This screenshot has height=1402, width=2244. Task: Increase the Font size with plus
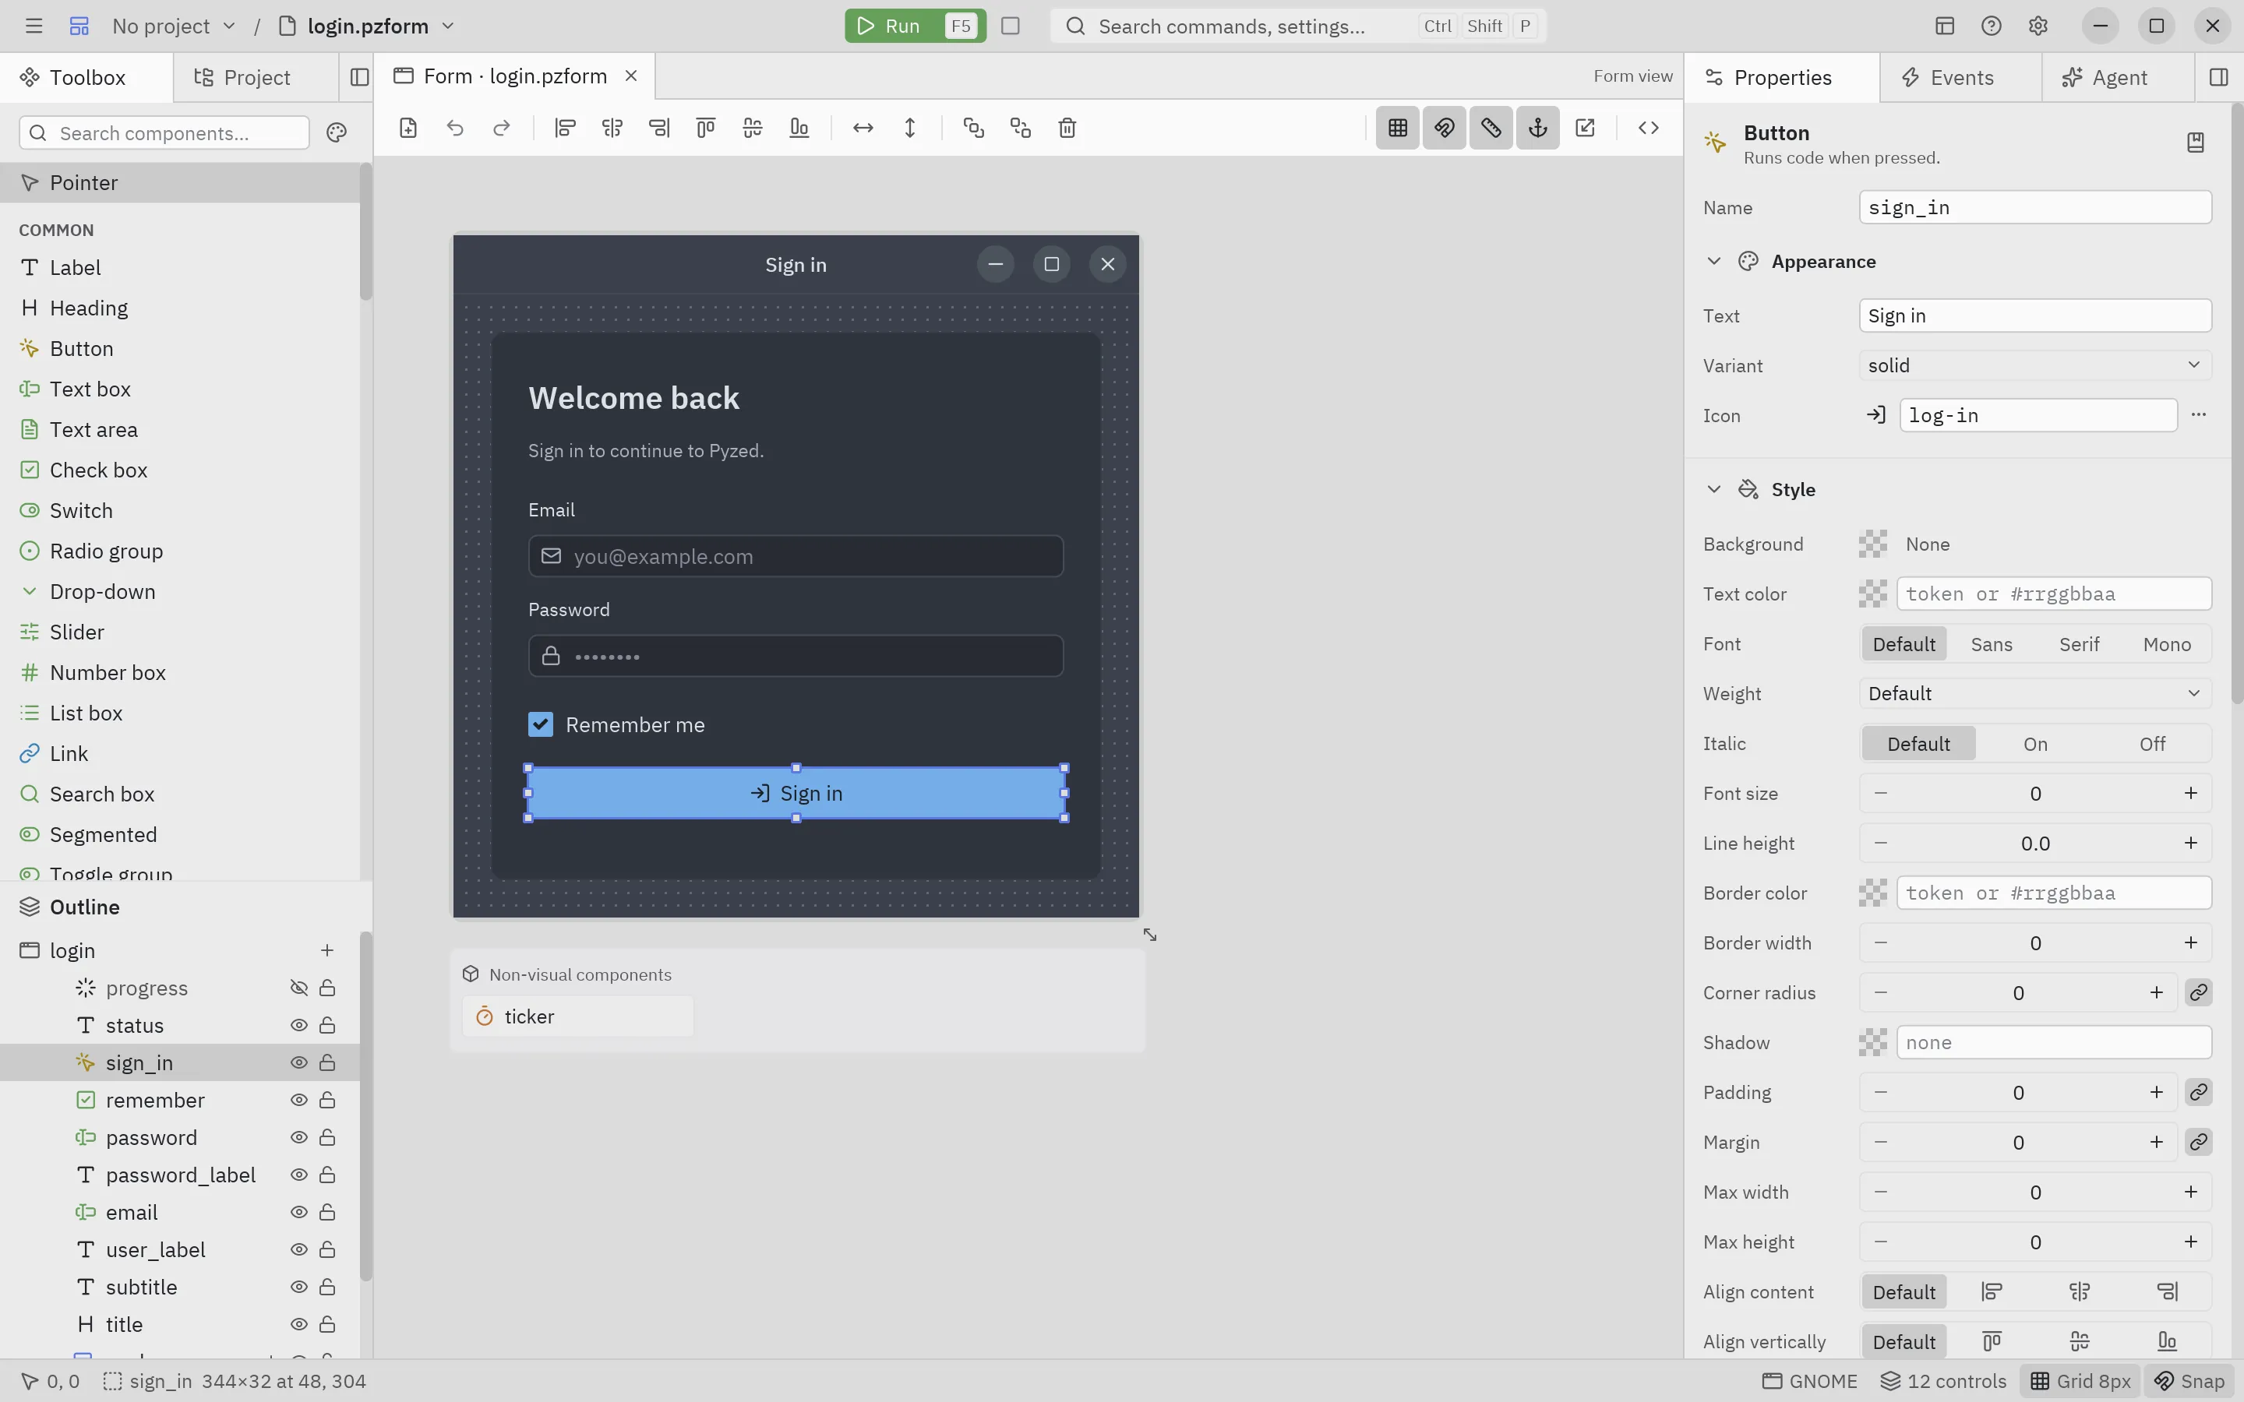[2190, 794]
